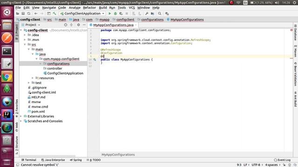Open the Navigate menu
This screenshot has height=167, width=298.
(x=49, y=8)
